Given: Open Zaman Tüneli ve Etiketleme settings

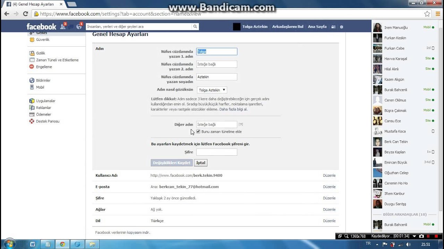Looking at the screenshot, I should pos(57,60).
